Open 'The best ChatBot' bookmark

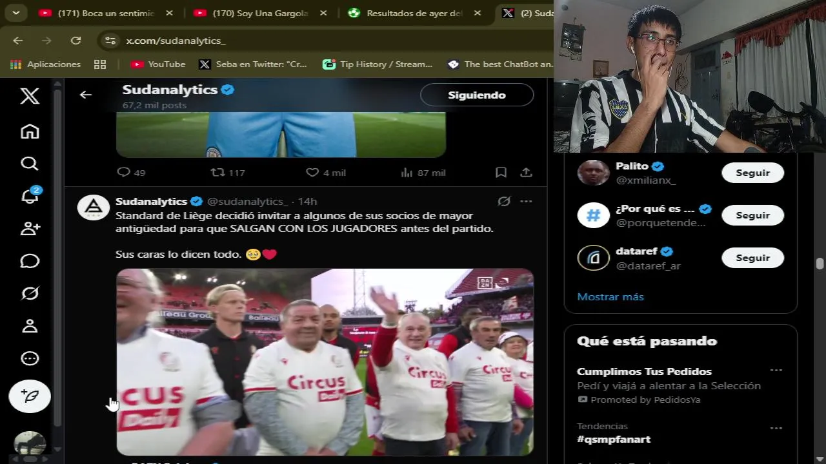tap(500, 64)
